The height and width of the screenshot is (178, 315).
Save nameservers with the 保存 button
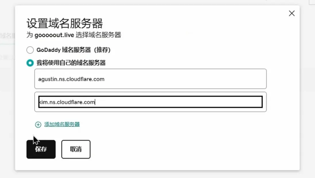41,149
